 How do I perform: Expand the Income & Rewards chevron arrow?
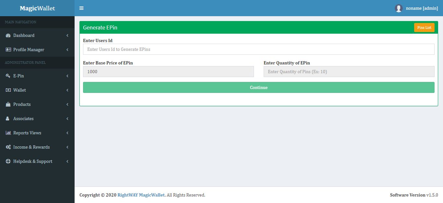tap(67, 147)
